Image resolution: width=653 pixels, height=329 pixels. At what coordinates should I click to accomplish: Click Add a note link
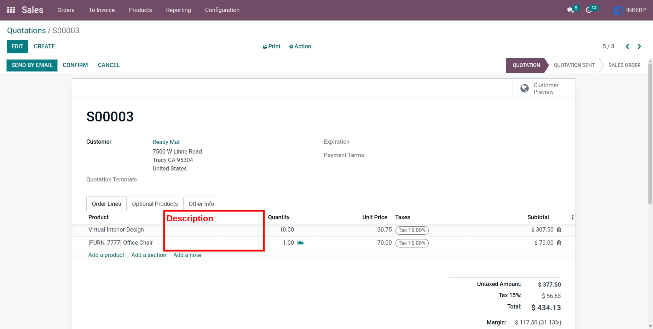pos(187,255)
